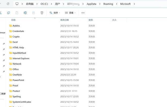Image resolution: width=167 pixels, height=107 pixels.
Task: Navigate to OS (C:) breadcrumb segment
Action: 44,4
